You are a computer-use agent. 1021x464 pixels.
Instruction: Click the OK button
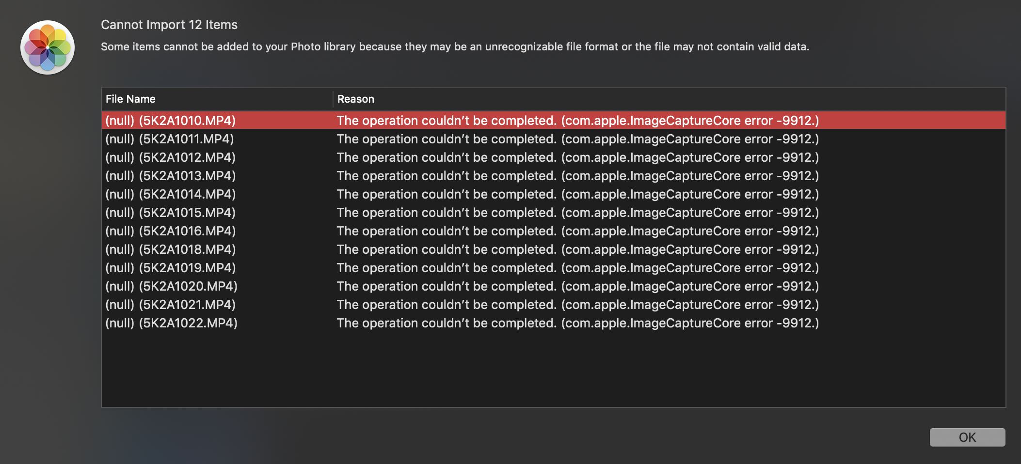point(967,437)
